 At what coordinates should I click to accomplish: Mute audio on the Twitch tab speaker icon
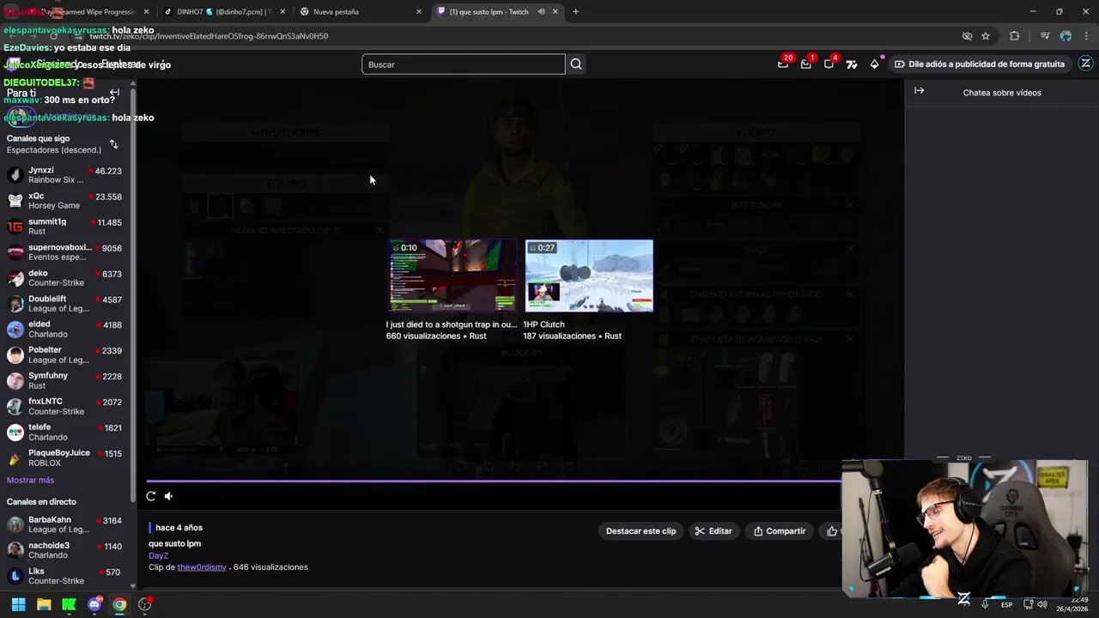point(542,12)
